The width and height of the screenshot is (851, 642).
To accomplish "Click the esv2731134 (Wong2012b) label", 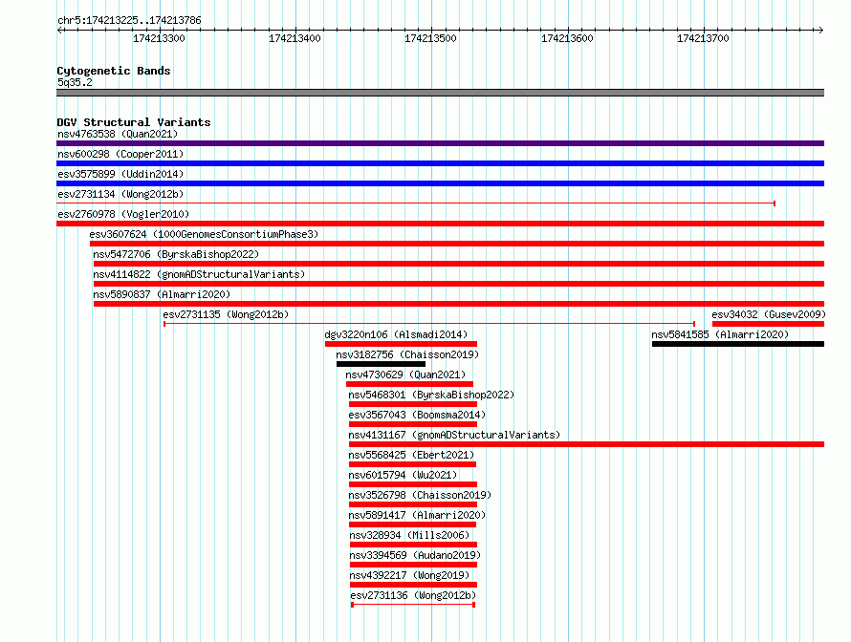I will [120, 194].
